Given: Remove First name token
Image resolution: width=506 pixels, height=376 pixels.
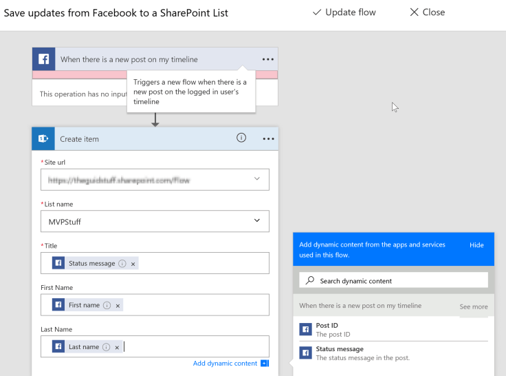Looking at the screenshot, I should point(118,305).
